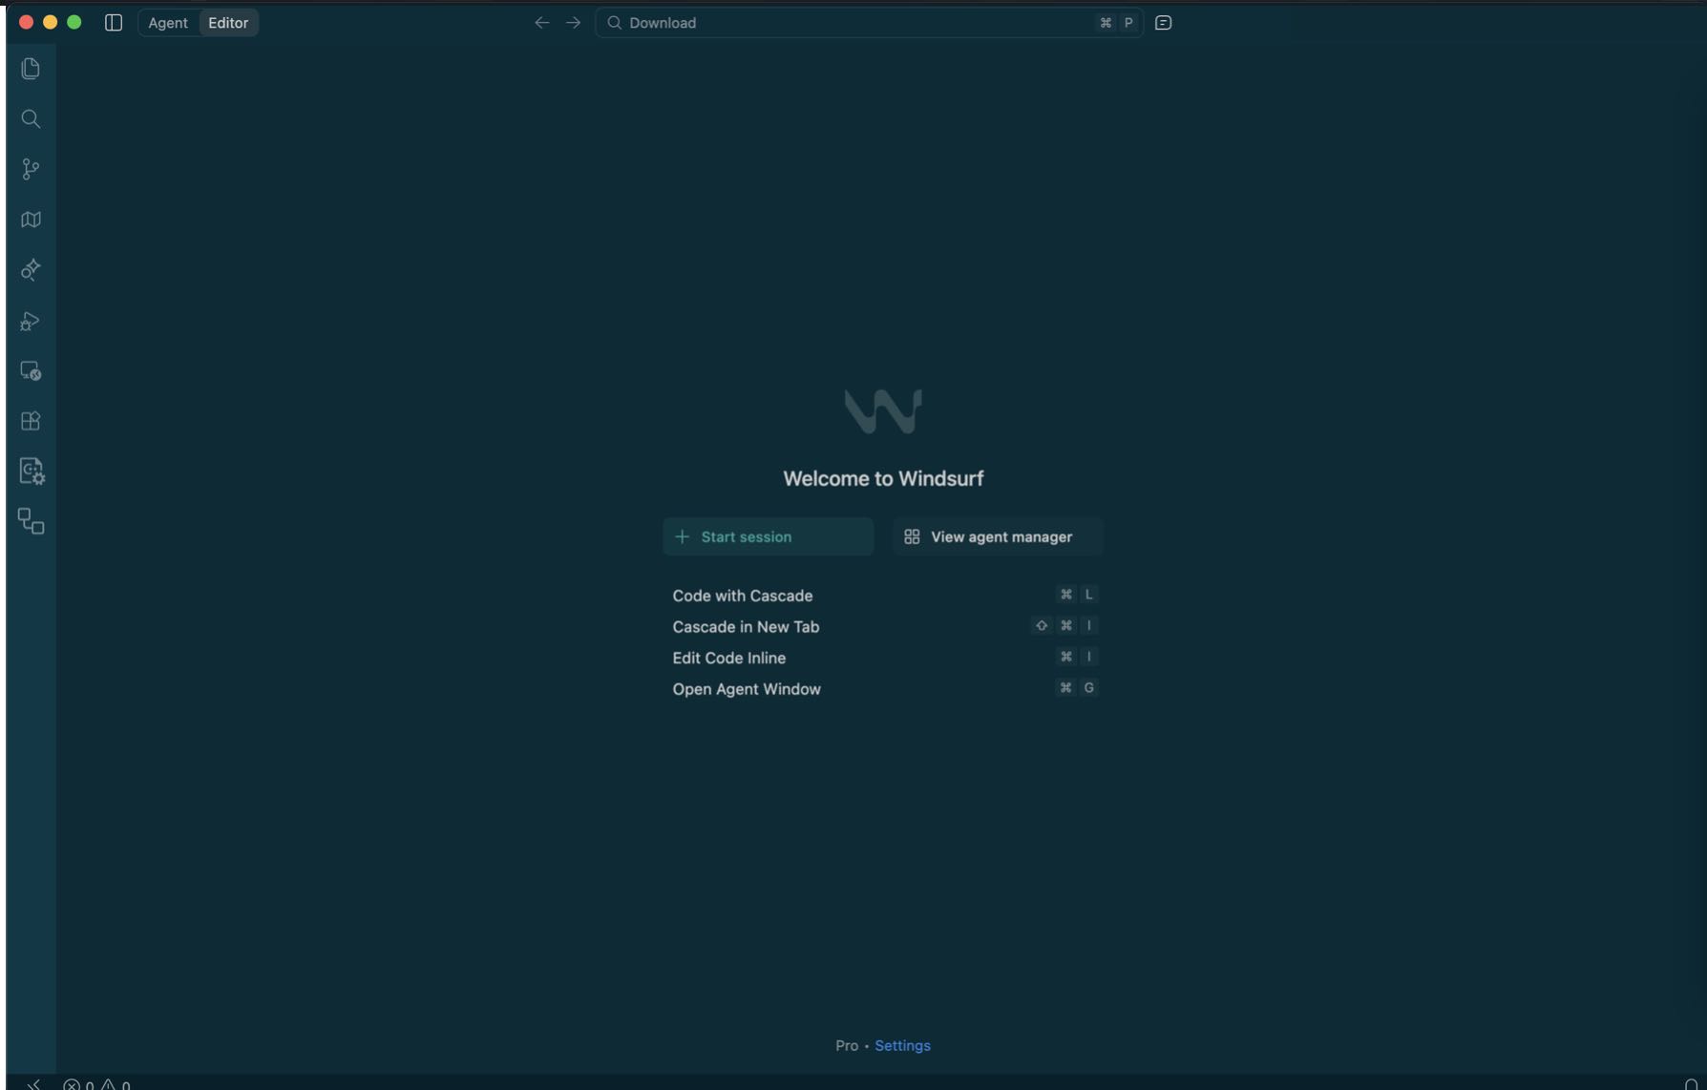Click the file-with-gear icon in sidebar

click(x=32, y=471)
